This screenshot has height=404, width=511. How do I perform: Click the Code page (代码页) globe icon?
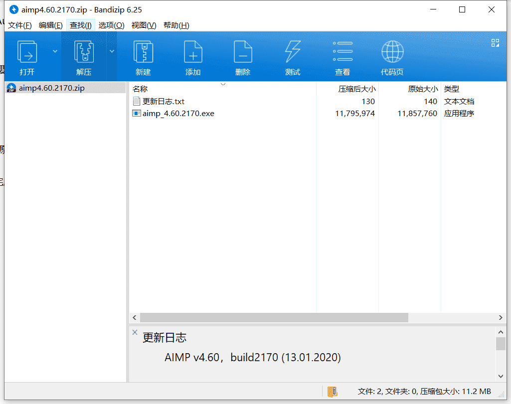click(x=392, y=52)
